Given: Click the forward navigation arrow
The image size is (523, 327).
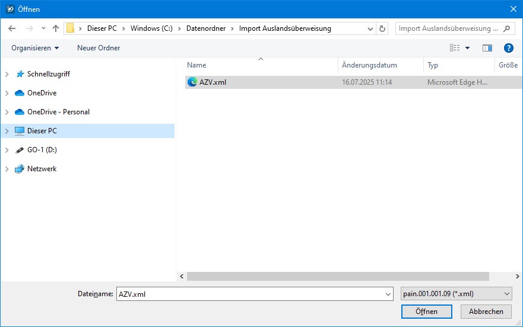Looking at the screenshot, I should click(29, 28).
